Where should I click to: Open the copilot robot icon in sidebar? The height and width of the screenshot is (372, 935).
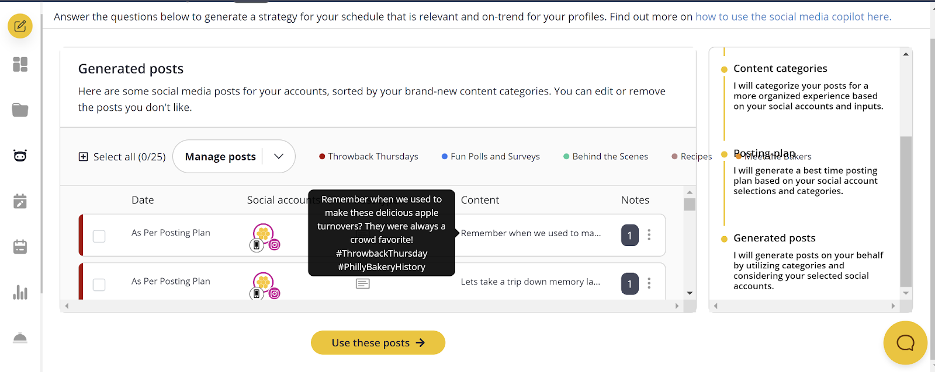(x=20, y=156)
